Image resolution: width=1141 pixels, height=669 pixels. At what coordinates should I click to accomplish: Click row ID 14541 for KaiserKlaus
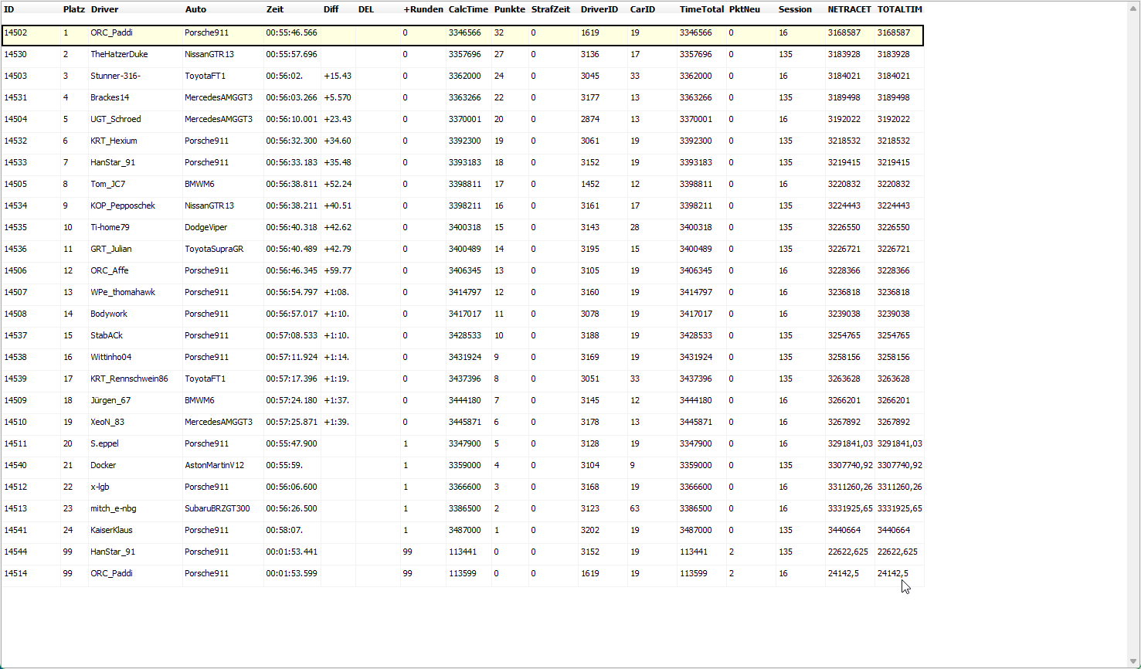(15, 530)
